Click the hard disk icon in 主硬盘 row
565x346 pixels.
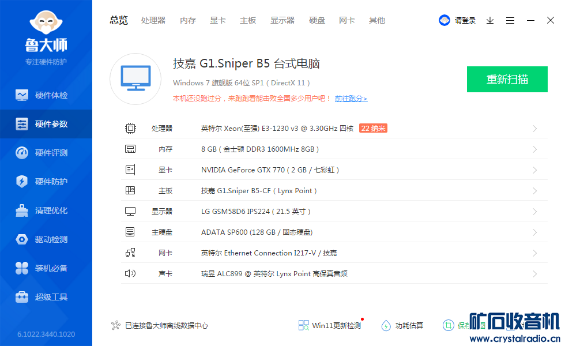tap(130, 232)
